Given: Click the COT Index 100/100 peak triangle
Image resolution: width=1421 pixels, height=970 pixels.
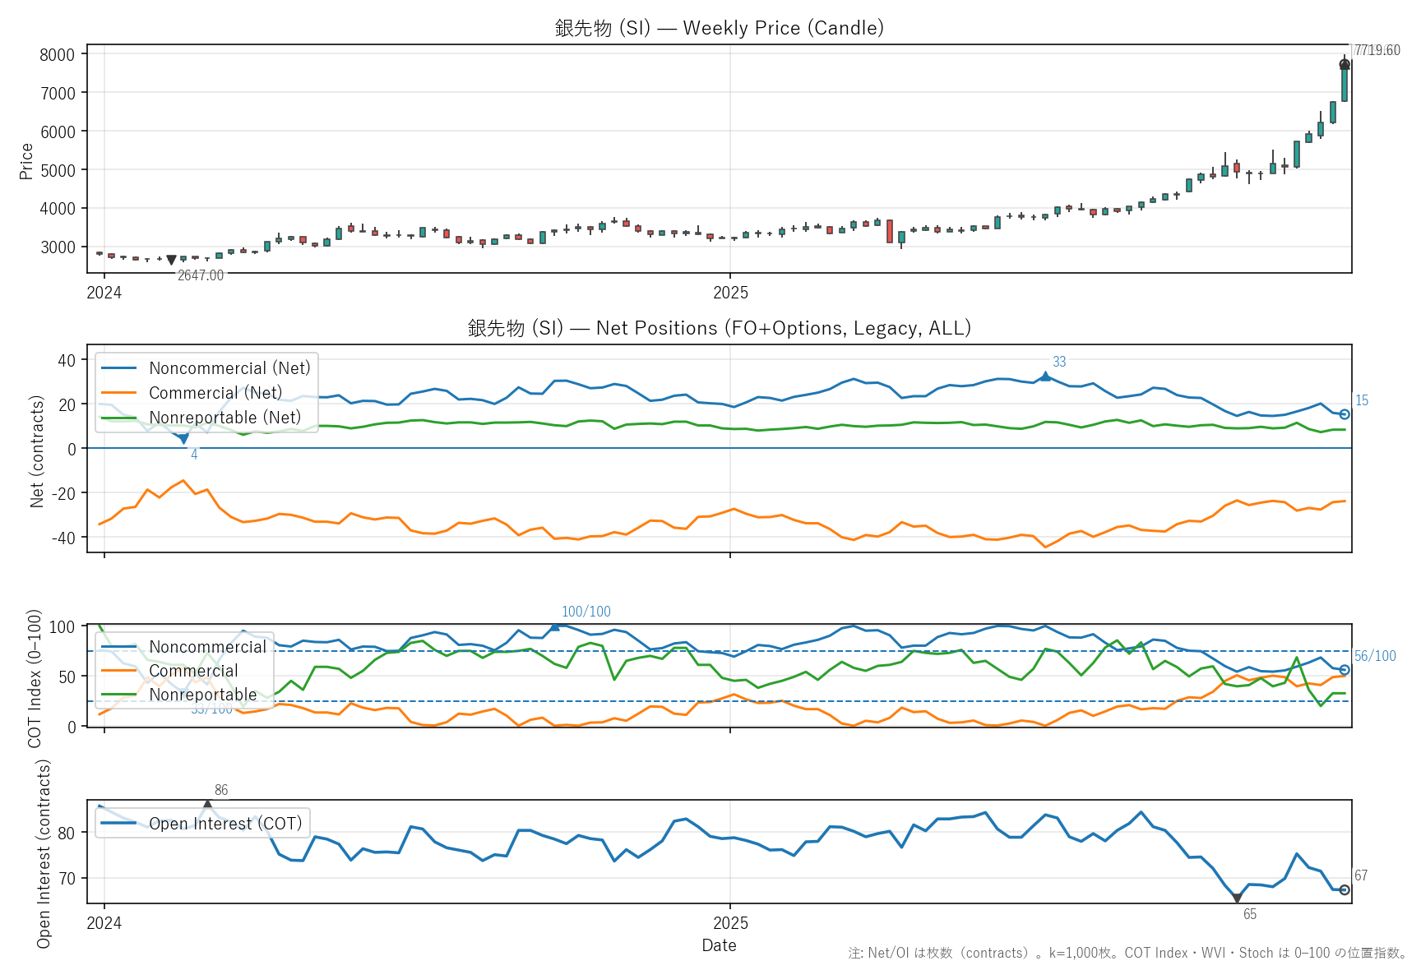Looking at the screenshot, I should pos(554,626).
